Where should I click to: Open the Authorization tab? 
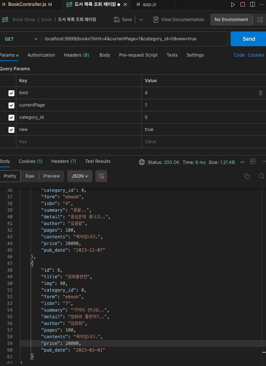[x=41, y=55]
